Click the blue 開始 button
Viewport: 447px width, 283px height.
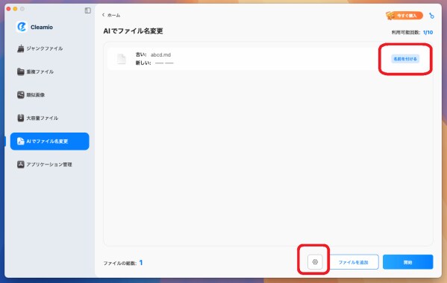407,262
